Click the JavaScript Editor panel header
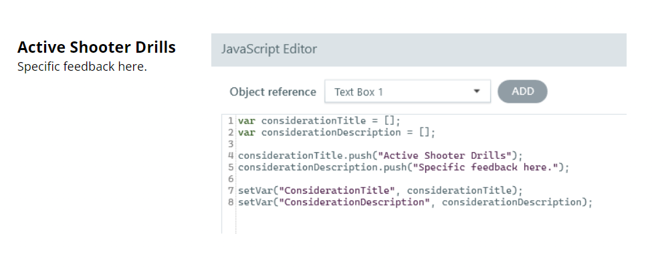 coord(419,49)
